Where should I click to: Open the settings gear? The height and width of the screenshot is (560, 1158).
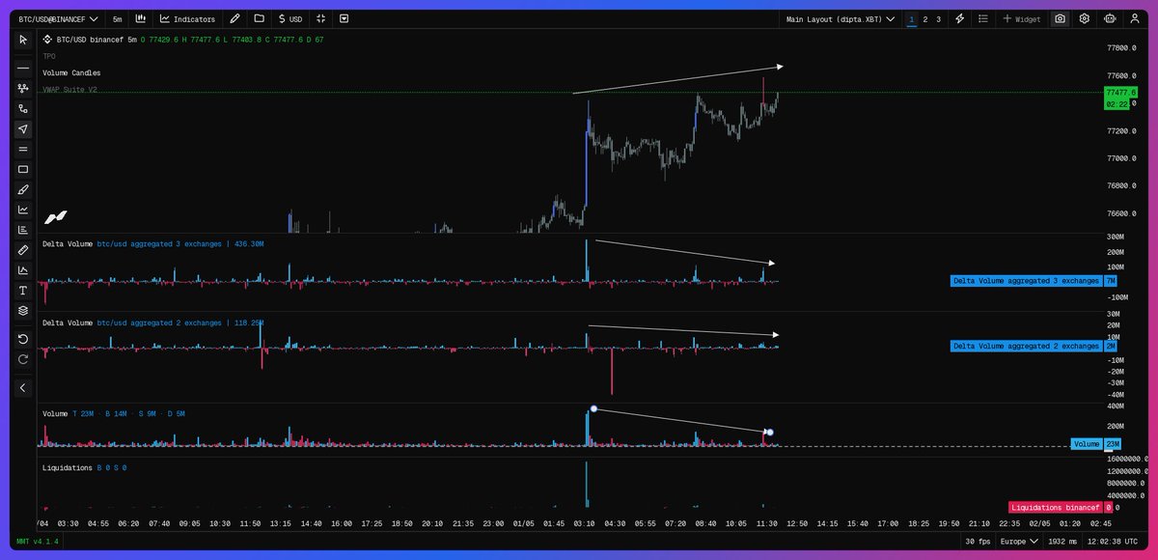pyautogui.click(x=1085, y=18)
